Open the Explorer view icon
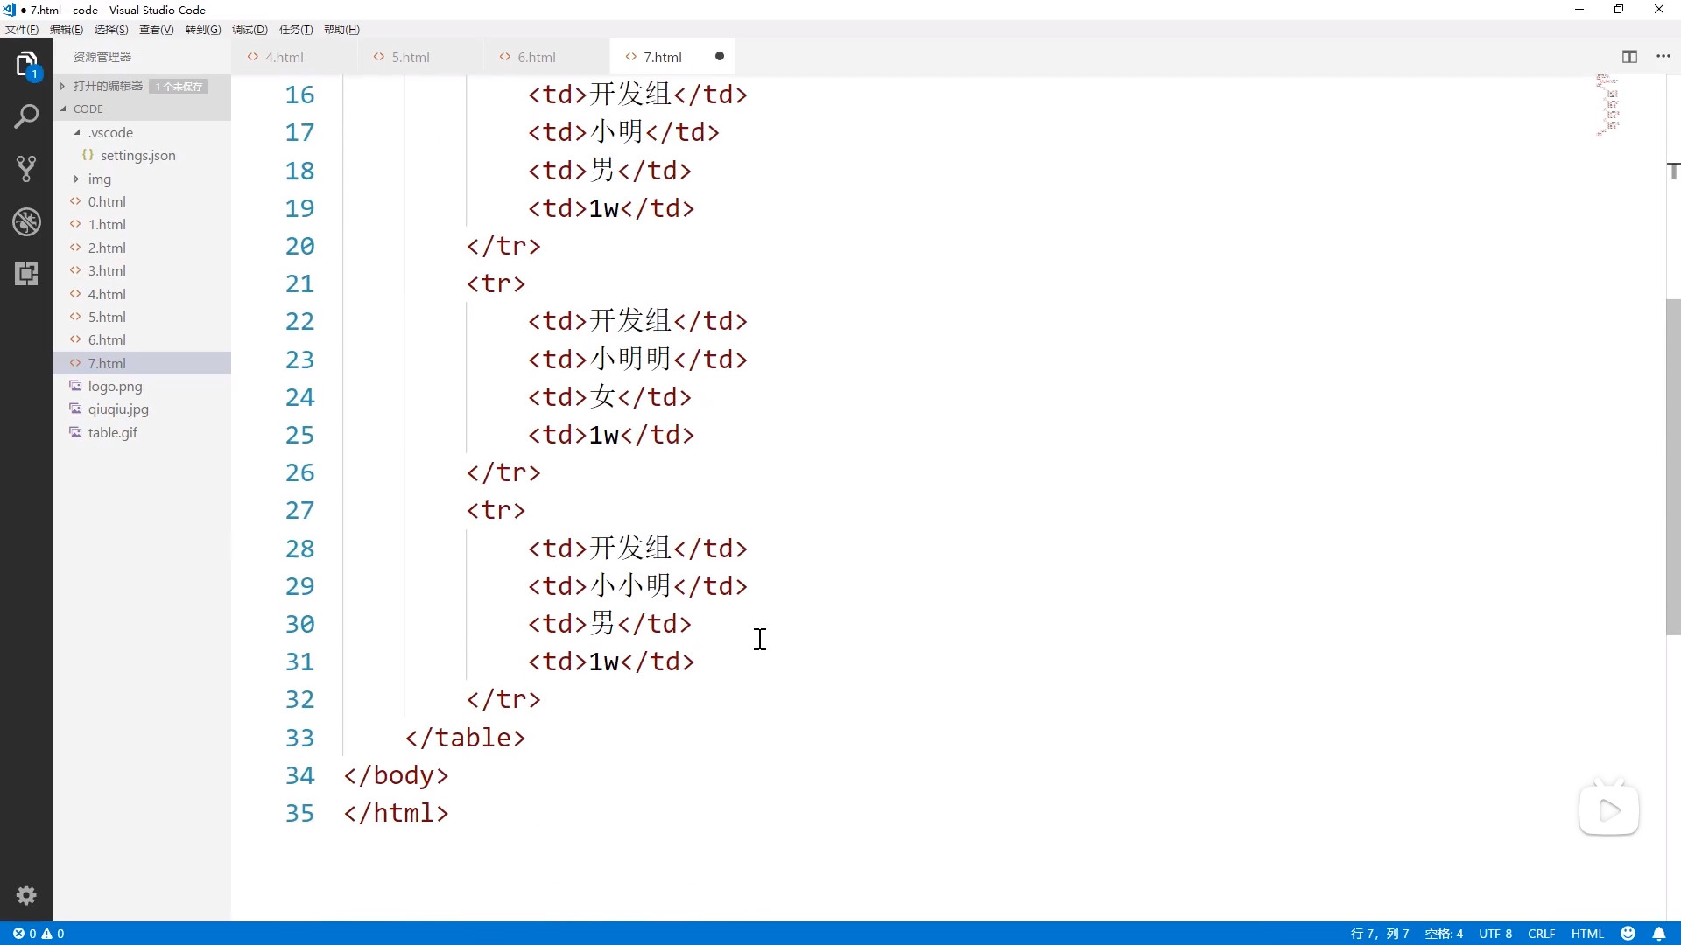 pos(26,64)
